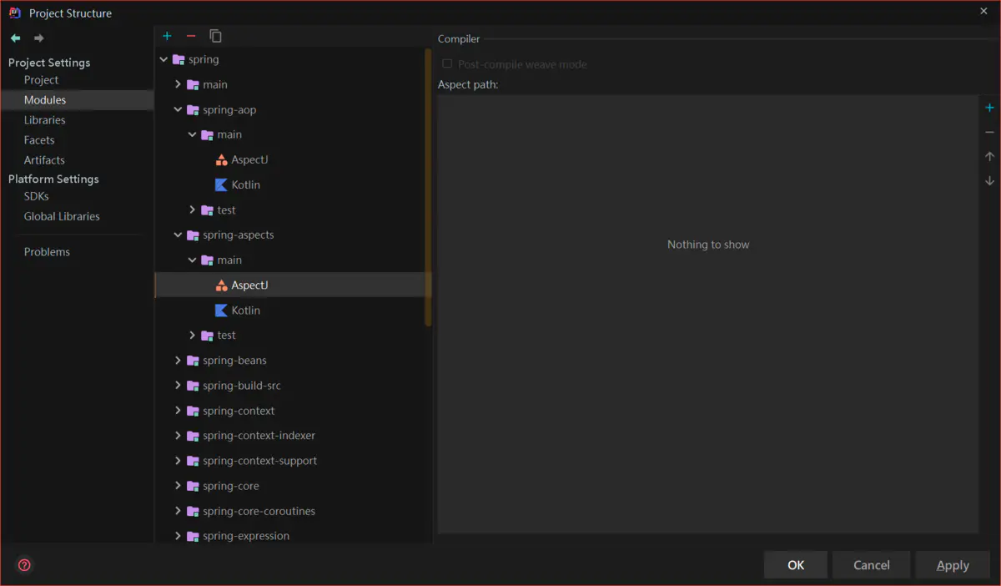Add an aspect path entry with plus

[990, 108]
